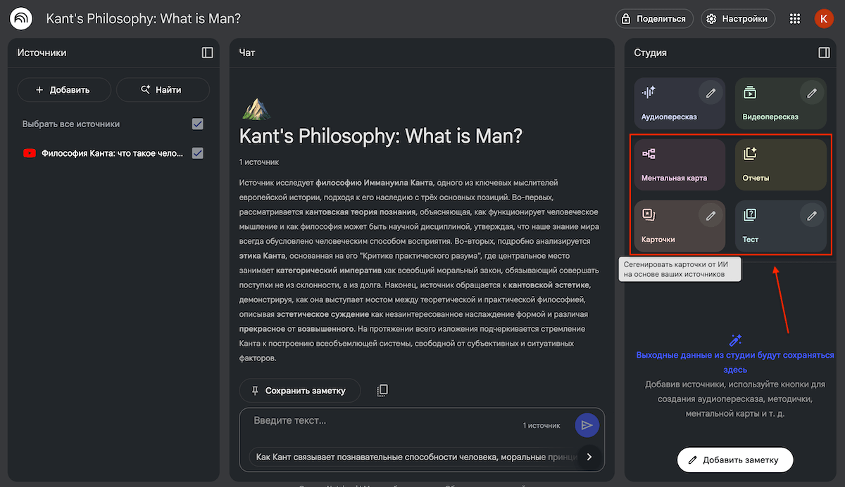Copy the chat summary with the copy icon
Image resolution: width=845 pixels, height=487 pixels.
382,390
